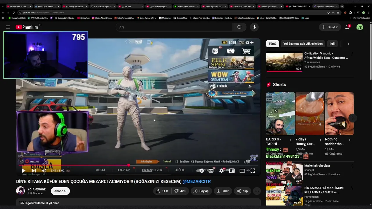
Task: Focus the Ara search field
Action: (x=174, y=27)
